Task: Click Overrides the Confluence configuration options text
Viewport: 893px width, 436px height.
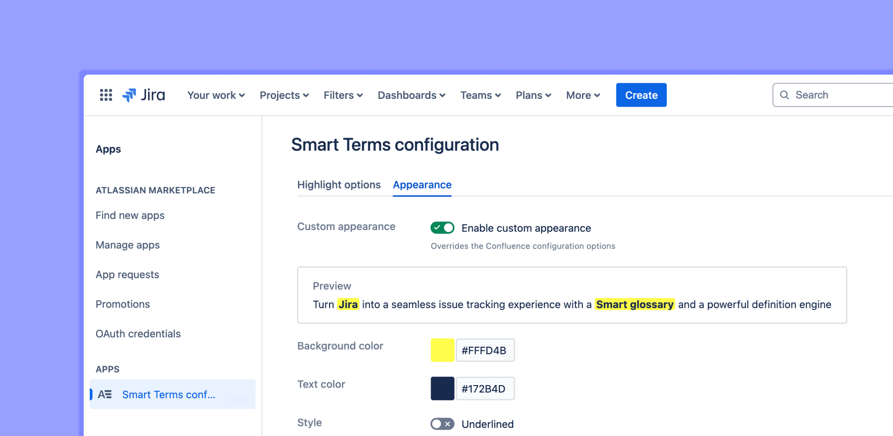Action: click(x=523, y=246)
